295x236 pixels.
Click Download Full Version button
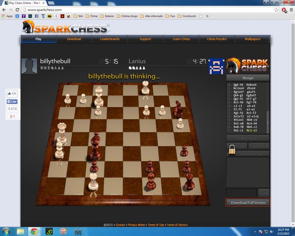(x=248, y=202)
